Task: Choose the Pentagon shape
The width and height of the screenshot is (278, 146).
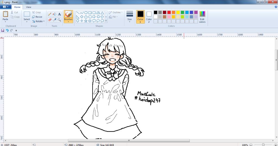Action: point(86,17)
